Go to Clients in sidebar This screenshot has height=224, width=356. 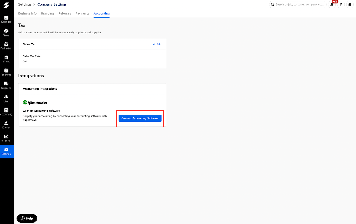click(6, 123)
